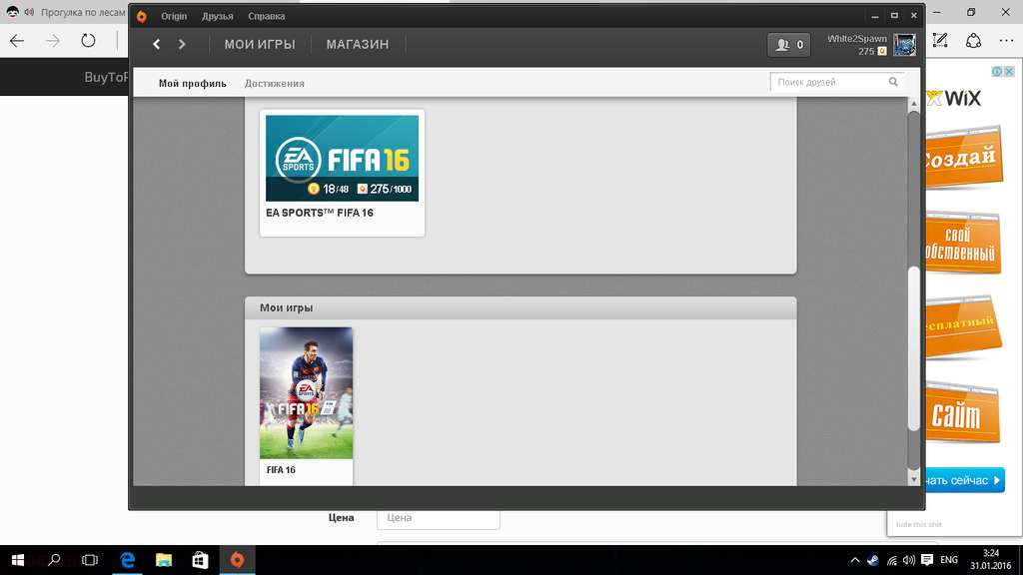Click the blue сейчас ad button
The image size is (1023, 575).
click(x=964, y=480)
